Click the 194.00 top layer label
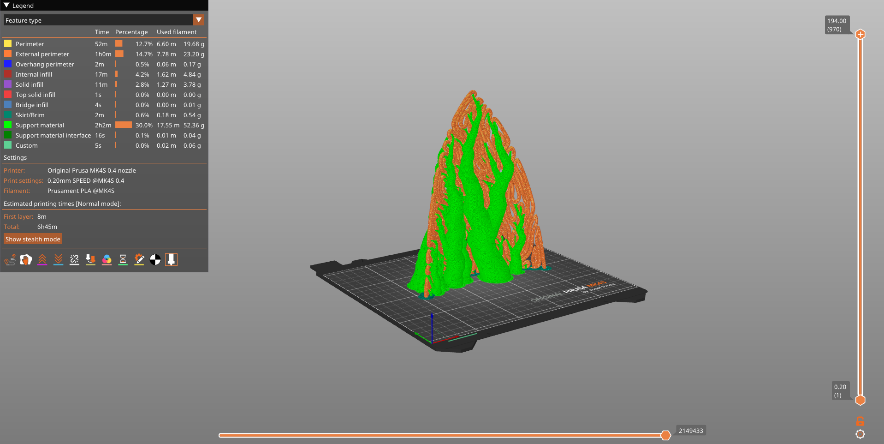 837,25
